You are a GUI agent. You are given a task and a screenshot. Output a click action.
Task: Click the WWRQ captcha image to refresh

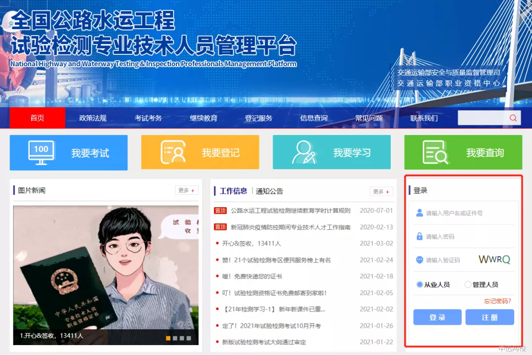click(494, 260)
